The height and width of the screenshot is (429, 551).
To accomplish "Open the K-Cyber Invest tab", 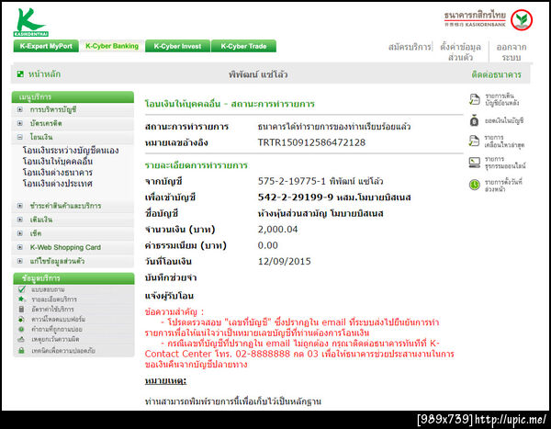I will coord(177,46).
